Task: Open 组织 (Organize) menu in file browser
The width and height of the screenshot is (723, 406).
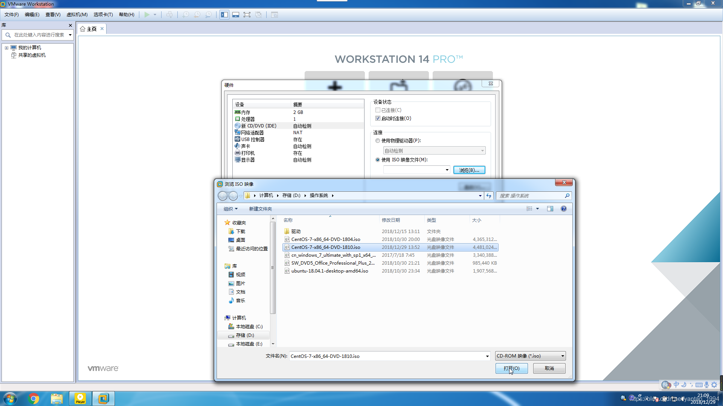Action: click(x=230, y=208)
